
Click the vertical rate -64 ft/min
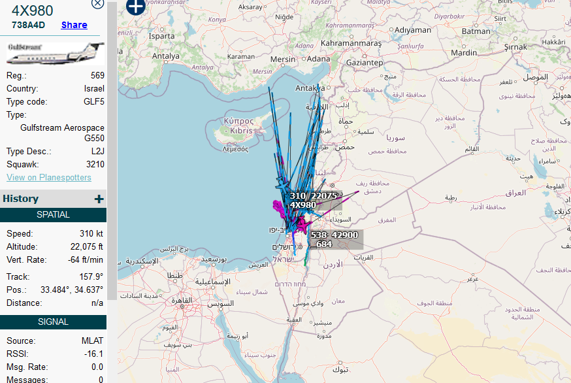(x=86, y=260)
